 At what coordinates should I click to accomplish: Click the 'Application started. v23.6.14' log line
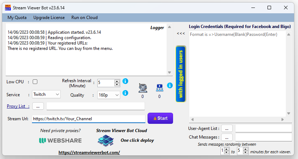point(54,32)
